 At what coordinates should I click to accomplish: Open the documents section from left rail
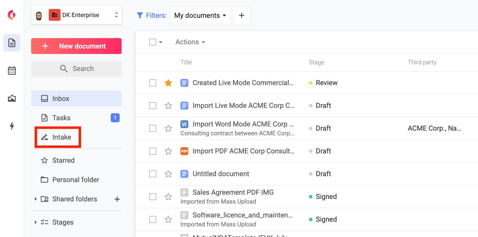12,43
